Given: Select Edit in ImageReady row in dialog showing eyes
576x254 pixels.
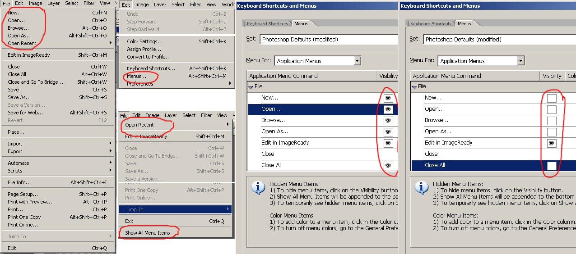Looking at the screenshot, I should coord(323,143).
